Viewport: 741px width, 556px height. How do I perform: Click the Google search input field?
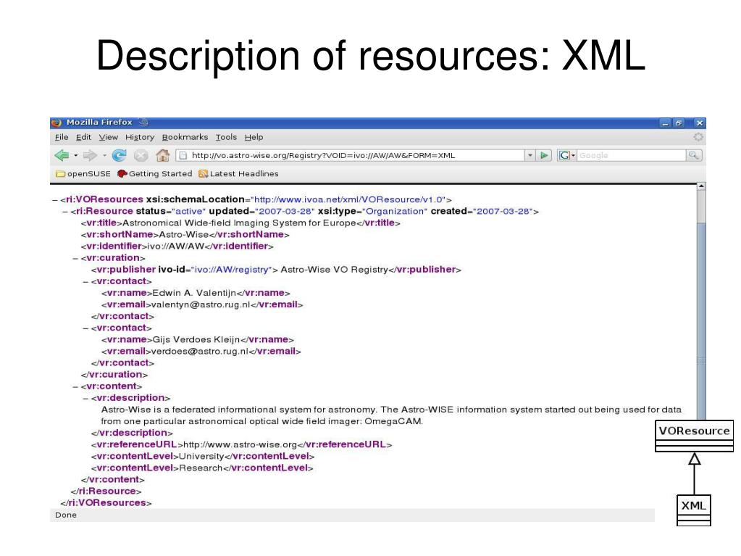point(631,155)
